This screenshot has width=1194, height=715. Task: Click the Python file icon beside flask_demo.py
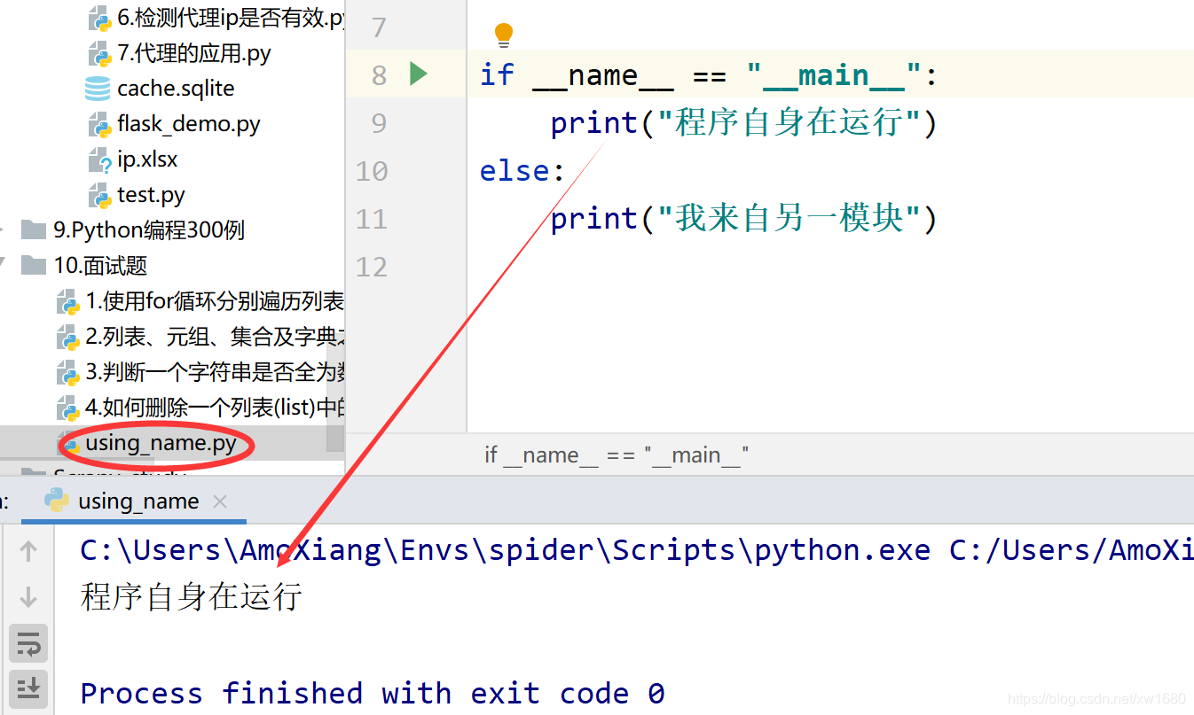(x=99, y=124)
